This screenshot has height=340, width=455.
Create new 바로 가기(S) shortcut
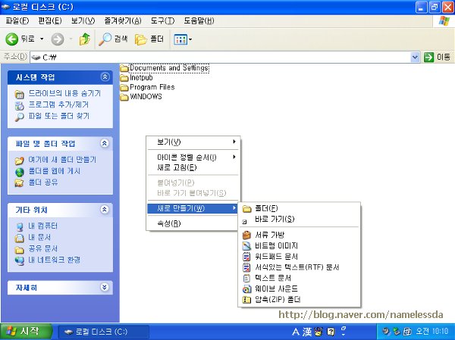[x=299, y=219]
